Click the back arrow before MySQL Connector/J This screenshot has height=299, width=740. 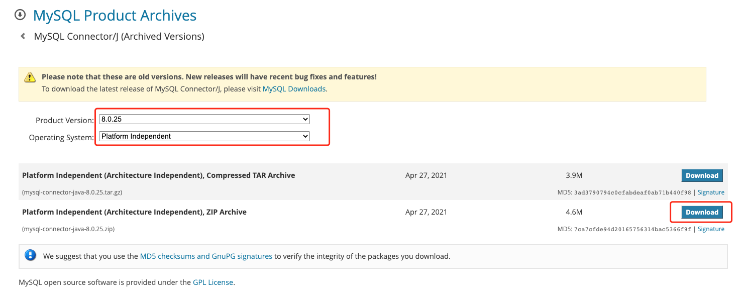click(x=23, y=36)
